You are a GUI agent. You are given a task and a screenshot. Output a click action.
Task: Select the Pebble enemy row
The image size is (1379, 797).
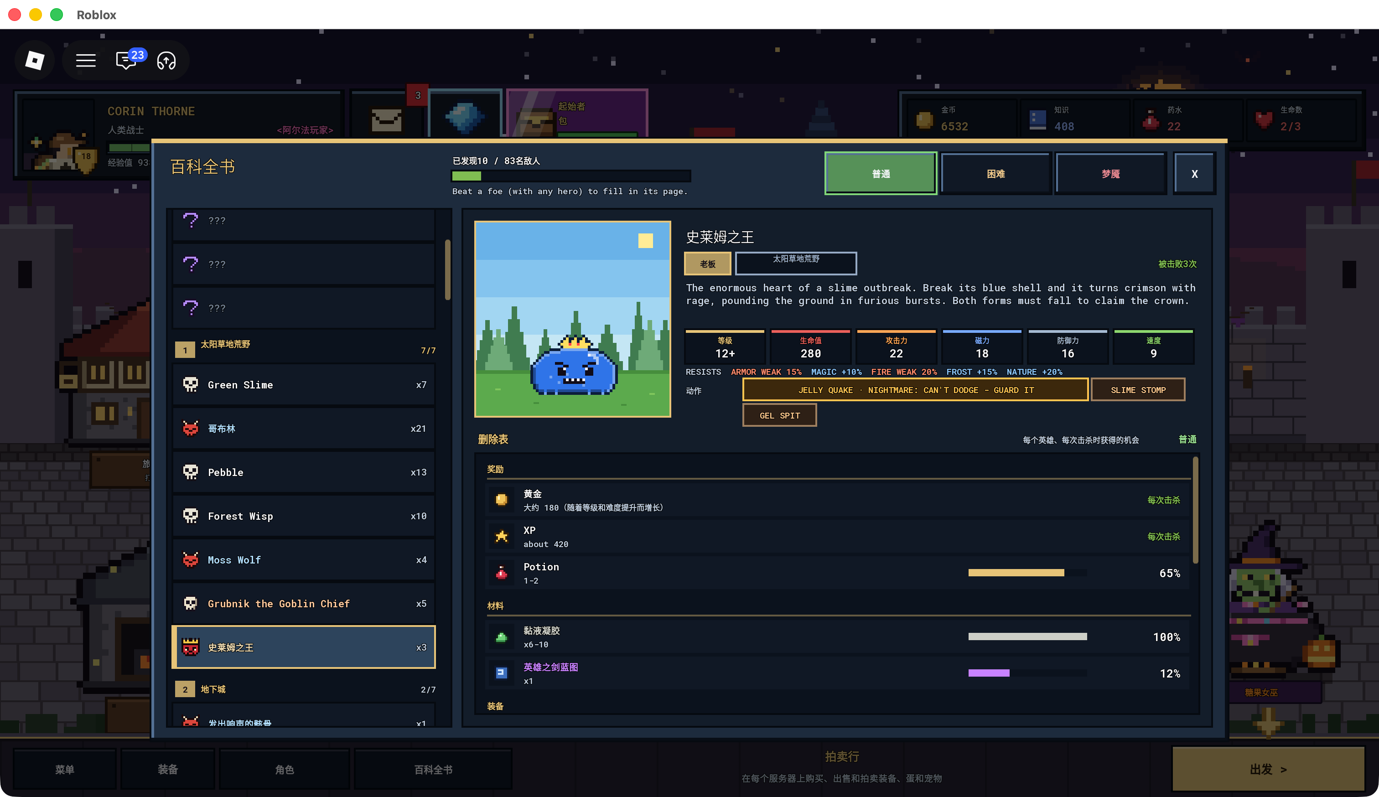click(x=304, y=472)
